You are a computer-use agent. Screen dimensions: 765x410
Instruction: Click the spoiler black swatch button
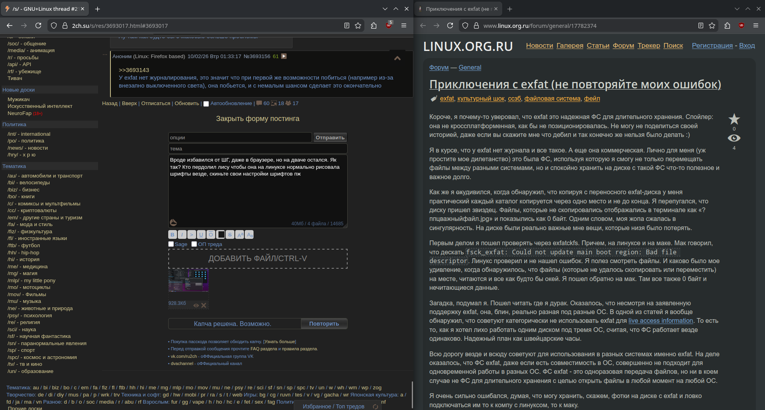coord(221,235)
